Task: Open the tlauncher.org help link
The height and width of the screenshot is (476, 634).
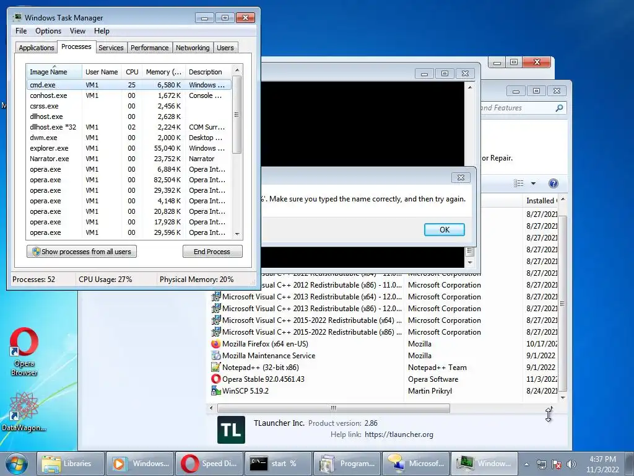Action: (x=399, y=434)
